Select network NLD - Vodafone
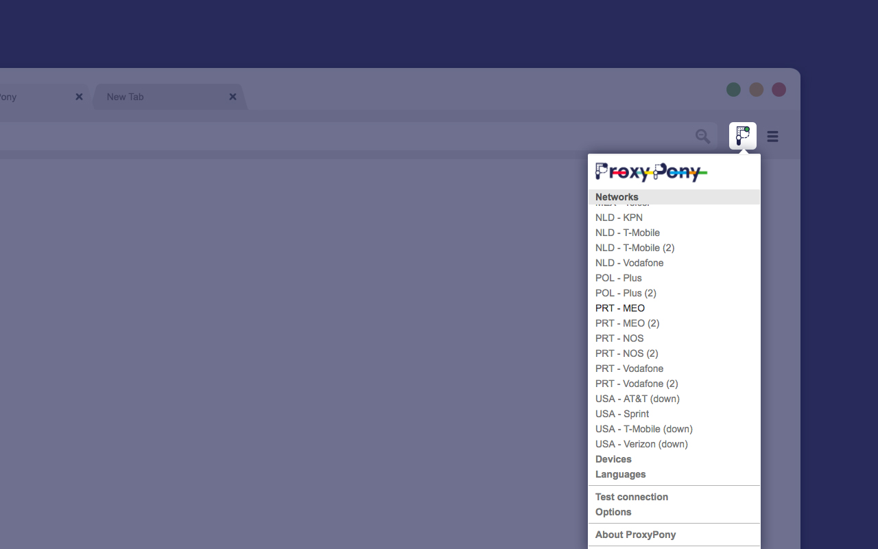 point(674,263)
